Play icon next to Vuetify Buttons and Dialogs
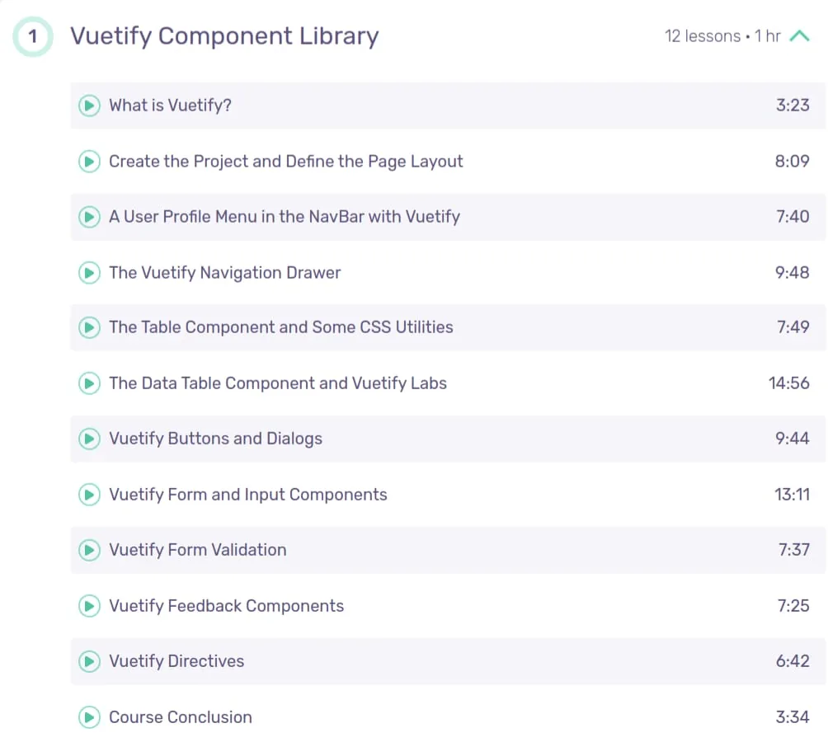 pos(89,439)
